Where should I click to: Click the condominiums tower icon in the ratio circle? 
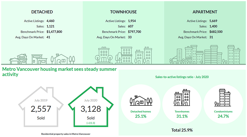click(x=223, y=98)
